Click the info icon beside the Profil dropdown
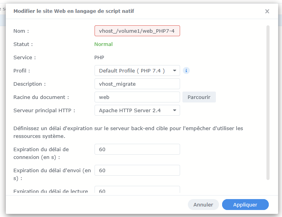Screen dimensions: 282x217 [186, 71]
